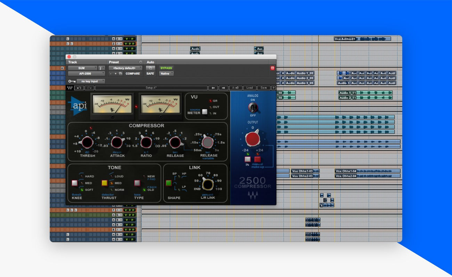Click the red OUTPUT knob

pyautogui.click(x=253, y=139)
